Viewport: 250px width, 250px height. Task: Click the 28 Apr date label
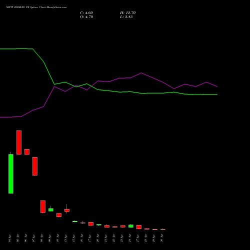145,238
